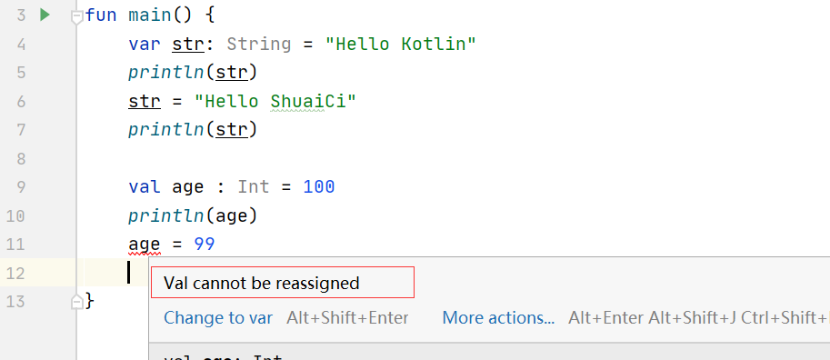Run main with the green gutter arrow
The image size is (830, 360).
click(x=45, y=15)
